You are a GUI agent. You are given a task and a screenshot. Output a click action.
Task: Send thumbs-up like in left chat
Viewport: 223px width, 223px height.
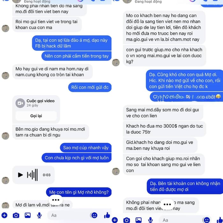coord(107,215)
